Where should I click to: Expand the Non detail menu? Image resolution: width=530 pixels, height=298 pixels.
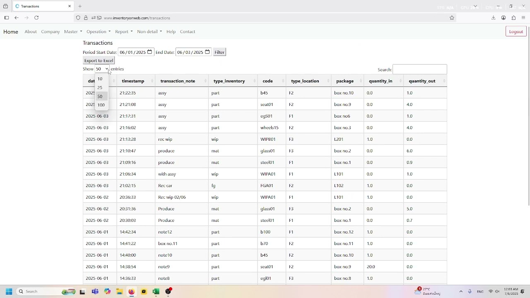click(149, 32)
